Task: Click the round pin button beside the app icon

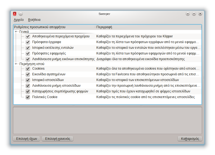Action: point(21,14)
